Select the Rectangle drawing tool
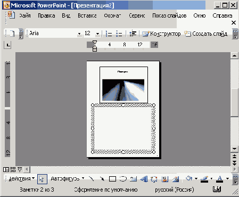239x197 pixels. (112, 179)
